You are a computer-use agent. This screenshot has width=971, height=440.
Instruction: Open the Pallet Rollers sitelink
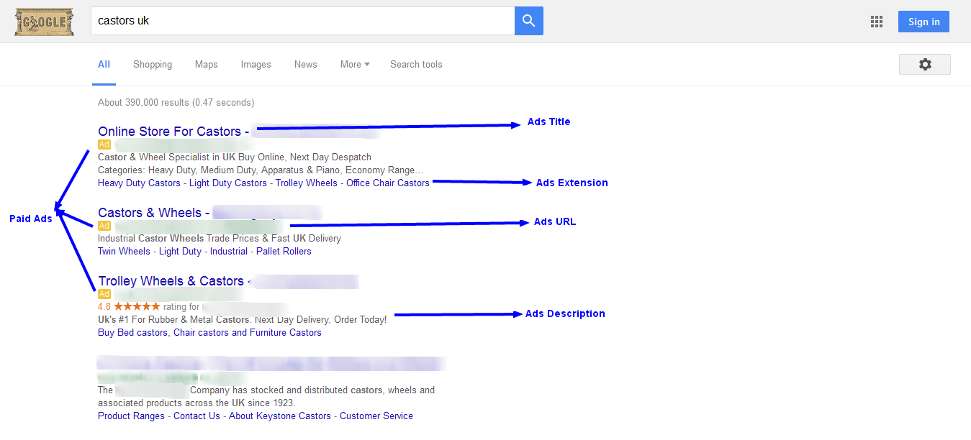point(284,252)
